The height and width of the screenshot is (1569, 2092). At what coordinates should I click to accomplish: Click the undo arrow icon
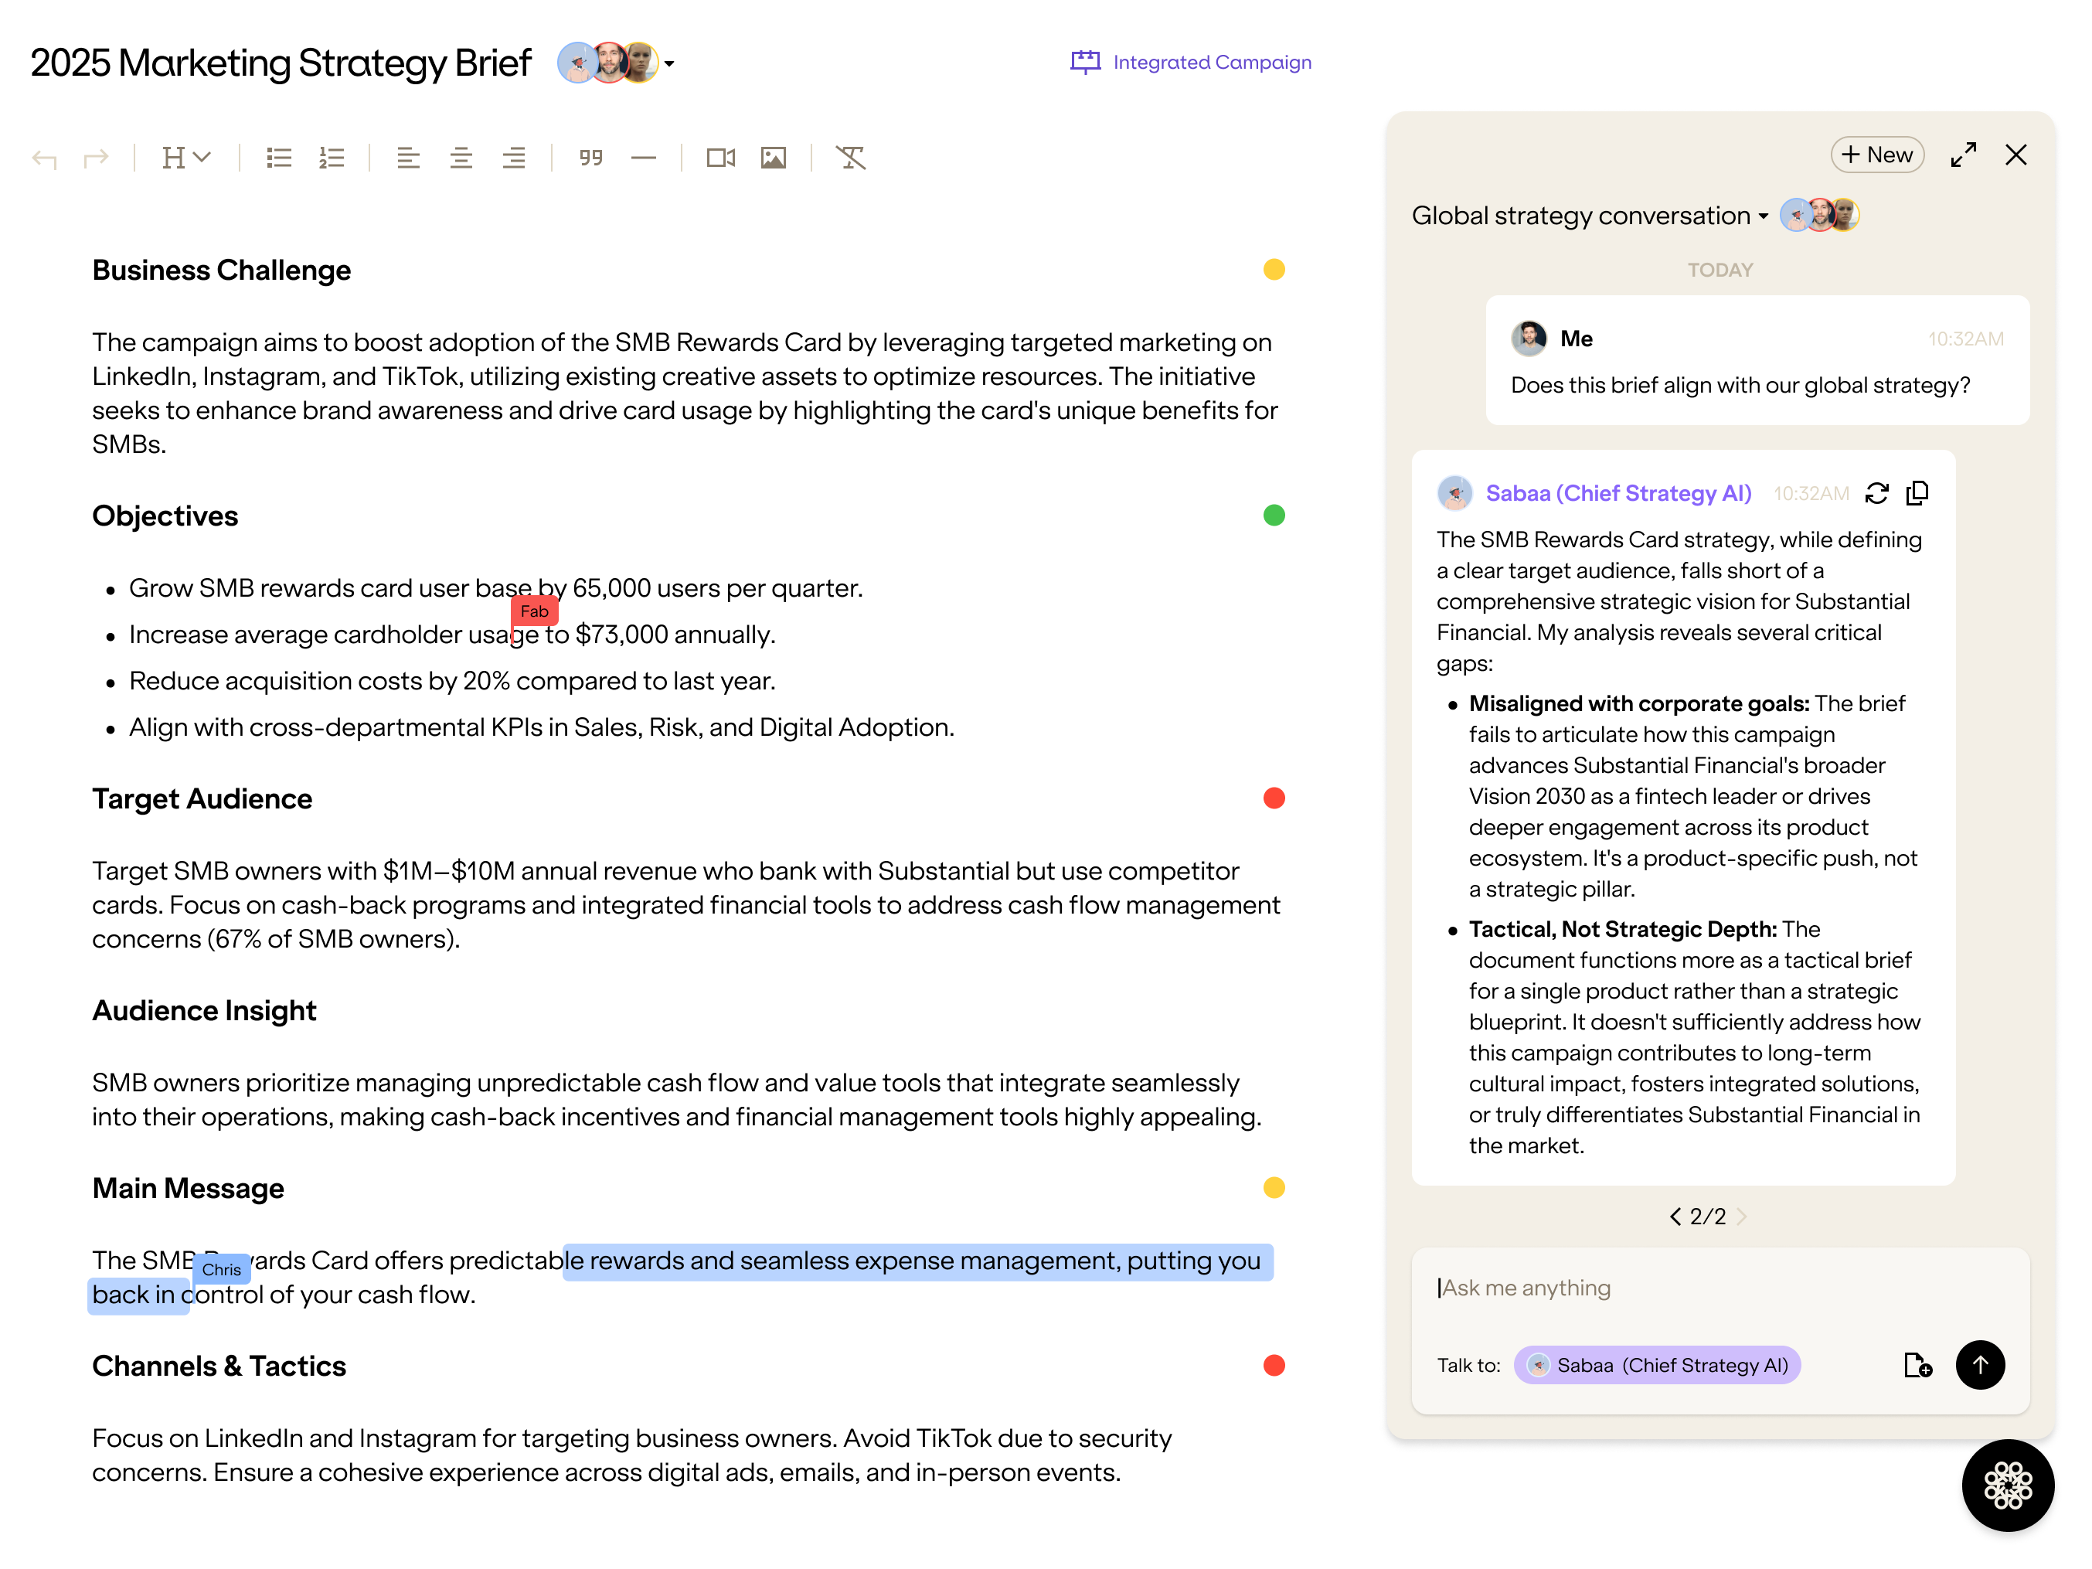coord(45,158)
